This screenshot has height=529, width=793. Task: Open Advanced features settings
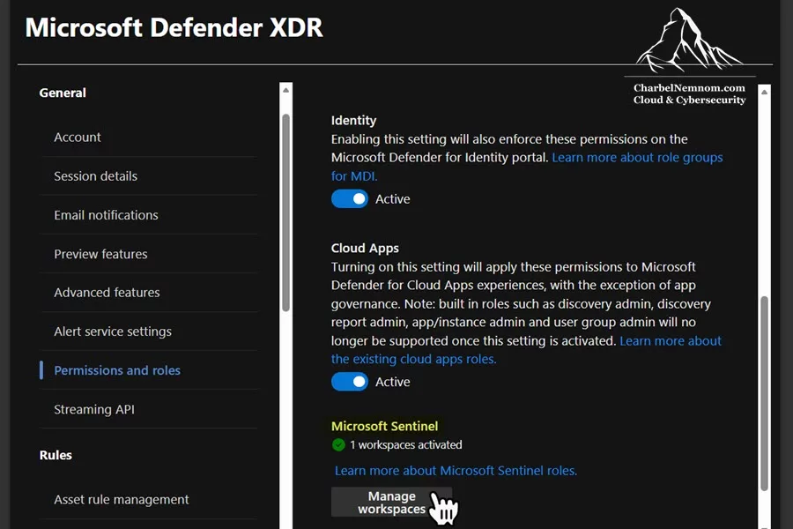107,293
